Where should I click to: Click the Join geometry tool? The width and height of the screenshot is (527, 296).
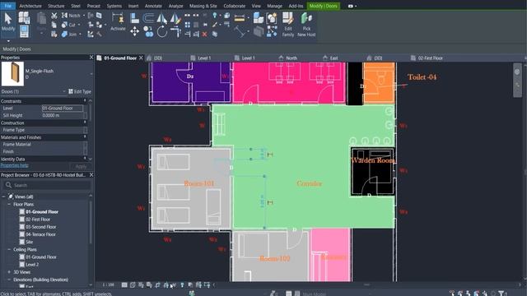69,35
